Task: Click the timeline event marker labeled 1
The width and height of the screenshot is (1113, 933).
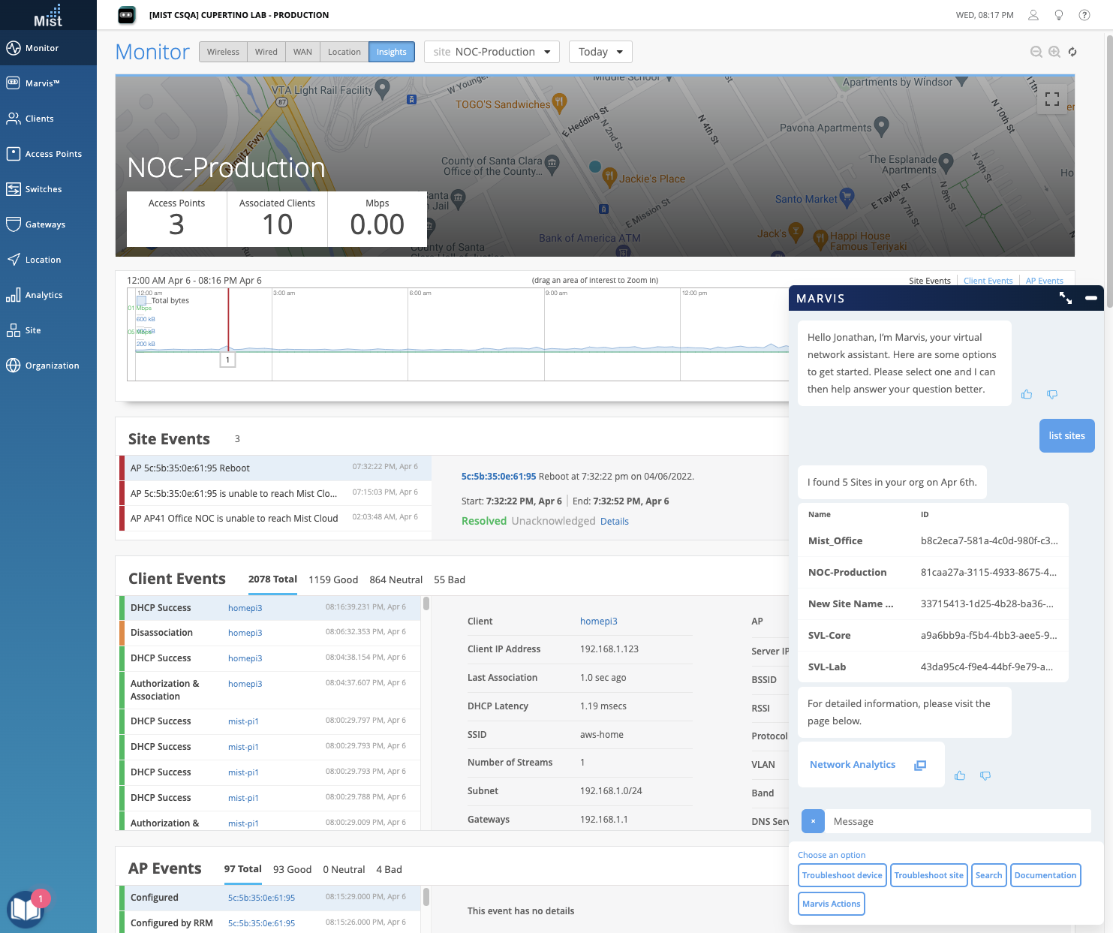Action: click(x=227, y=360)
